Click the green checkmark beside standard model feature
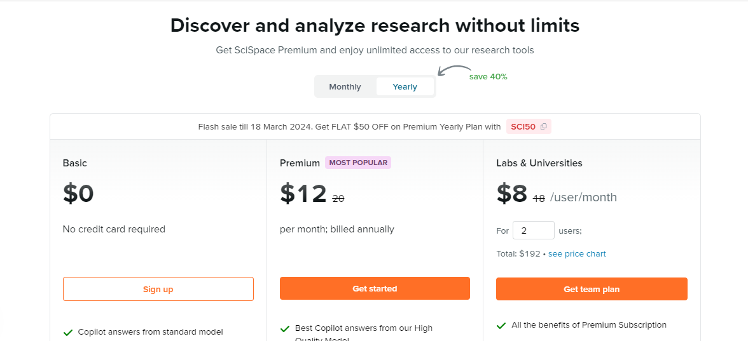 [x=67, y=332]
